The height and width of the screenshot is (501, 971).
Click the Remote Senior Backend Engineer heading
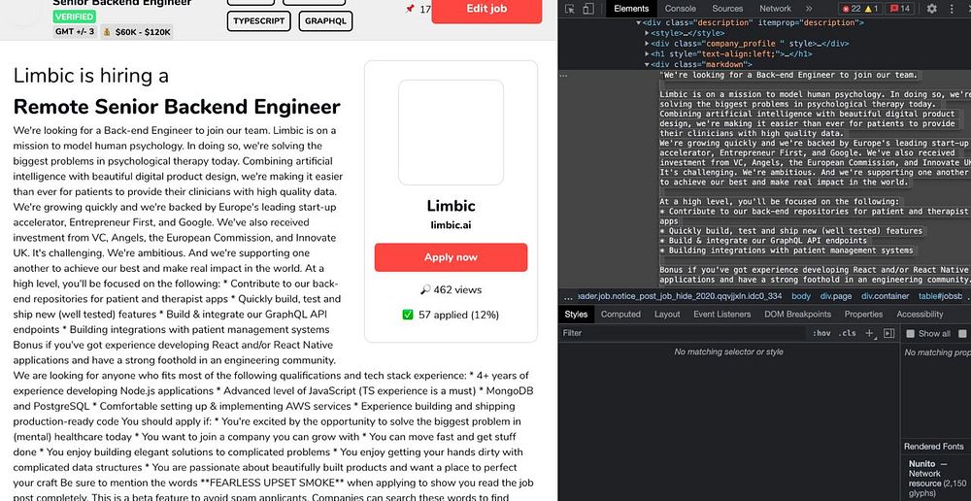pyautogui.click(x=177, y=107)
